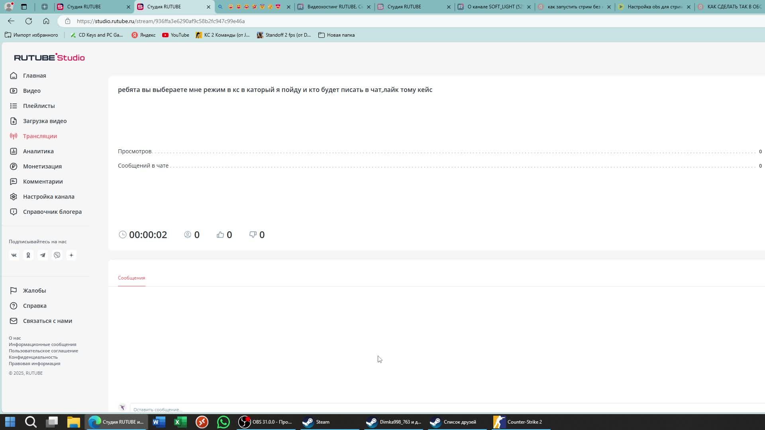The width and height of the screenshot is (765, 430).
Task: Expand the Справка menu item
Action: [x=35, y=305]
